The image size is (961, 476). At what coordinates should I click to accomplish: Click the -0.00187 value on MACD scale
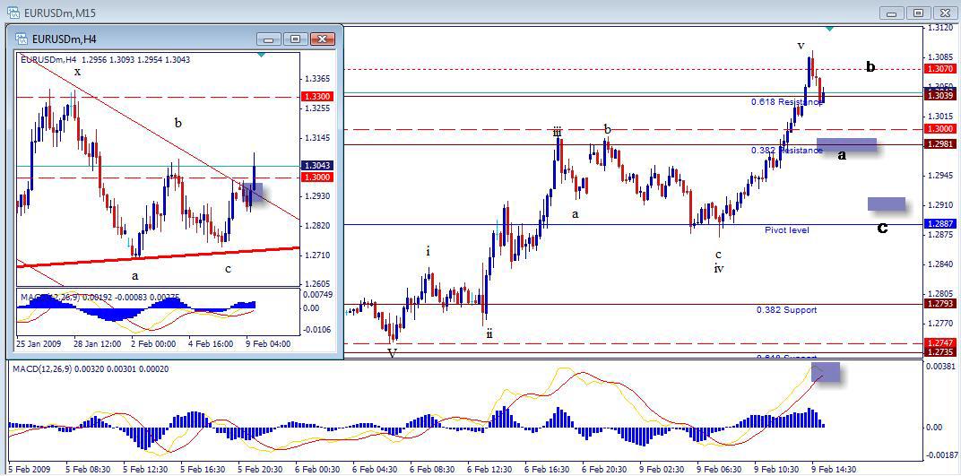(x=942, y=455)
